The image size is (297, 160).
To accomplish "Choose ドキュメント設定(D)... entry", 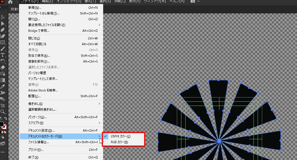I will pos(61,130).
